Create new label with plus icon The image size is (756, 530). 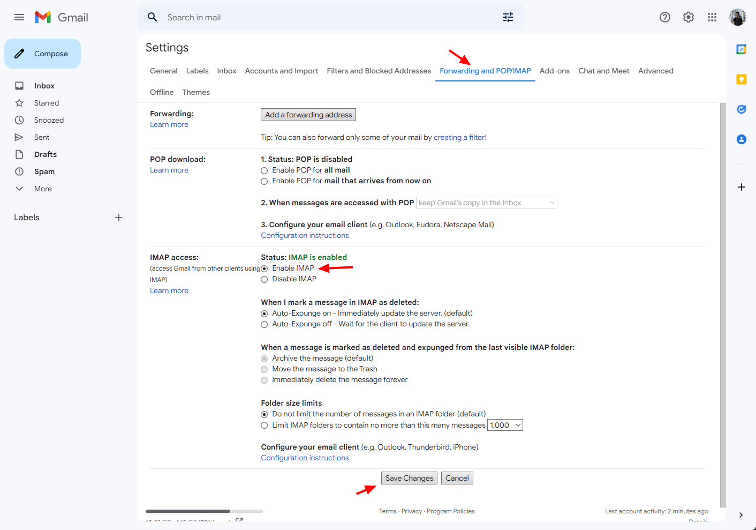[119, 218]
